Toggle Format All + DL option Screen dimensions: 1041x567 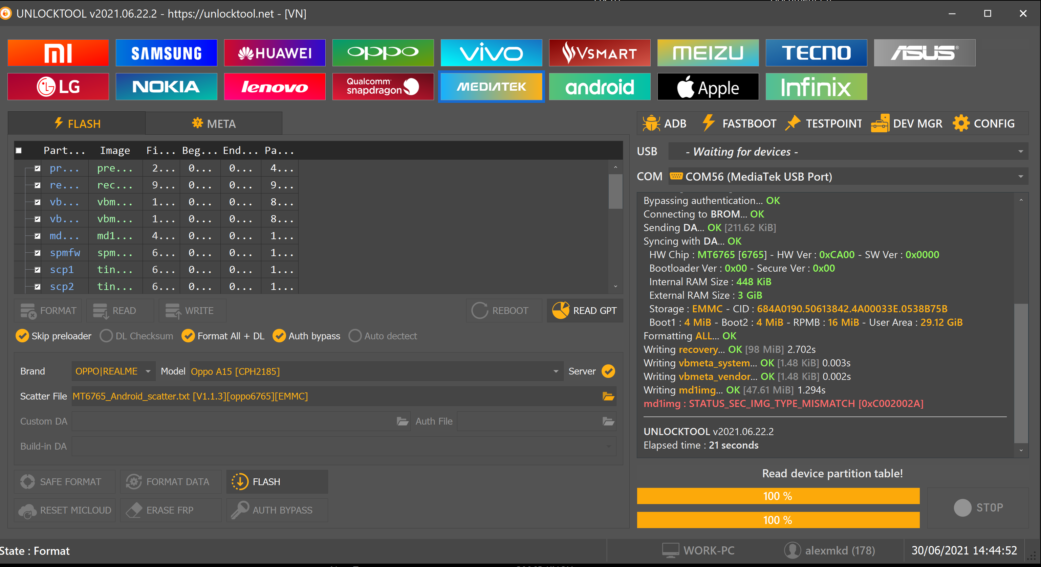click(223, 336)
